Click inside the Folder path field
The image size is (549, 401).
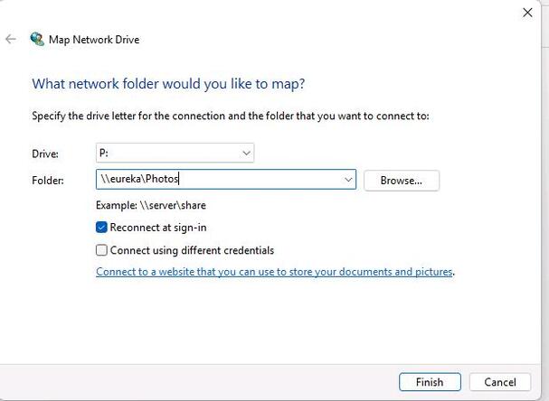(x=226, y=180)
